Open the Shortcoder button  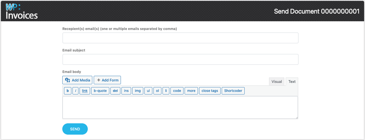point(233,91)
